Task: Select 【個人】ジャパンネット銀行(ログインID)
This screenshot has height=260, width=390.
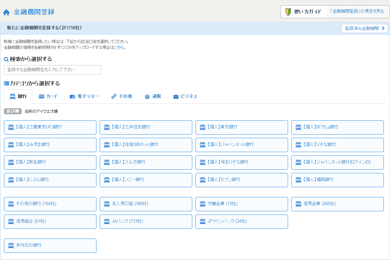Action: 337,162
